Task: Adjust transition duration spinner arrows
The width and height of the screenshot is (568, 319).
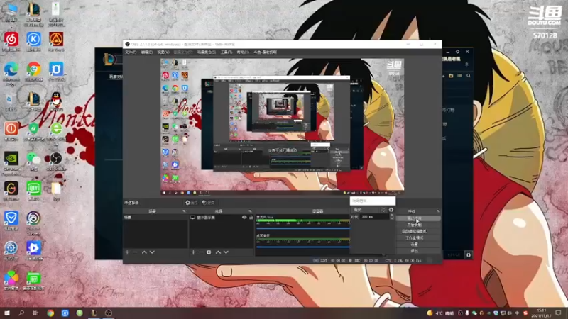Action: (392, 217)
